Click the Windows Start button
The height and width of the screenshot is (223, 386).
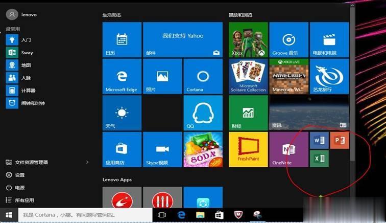9,215
